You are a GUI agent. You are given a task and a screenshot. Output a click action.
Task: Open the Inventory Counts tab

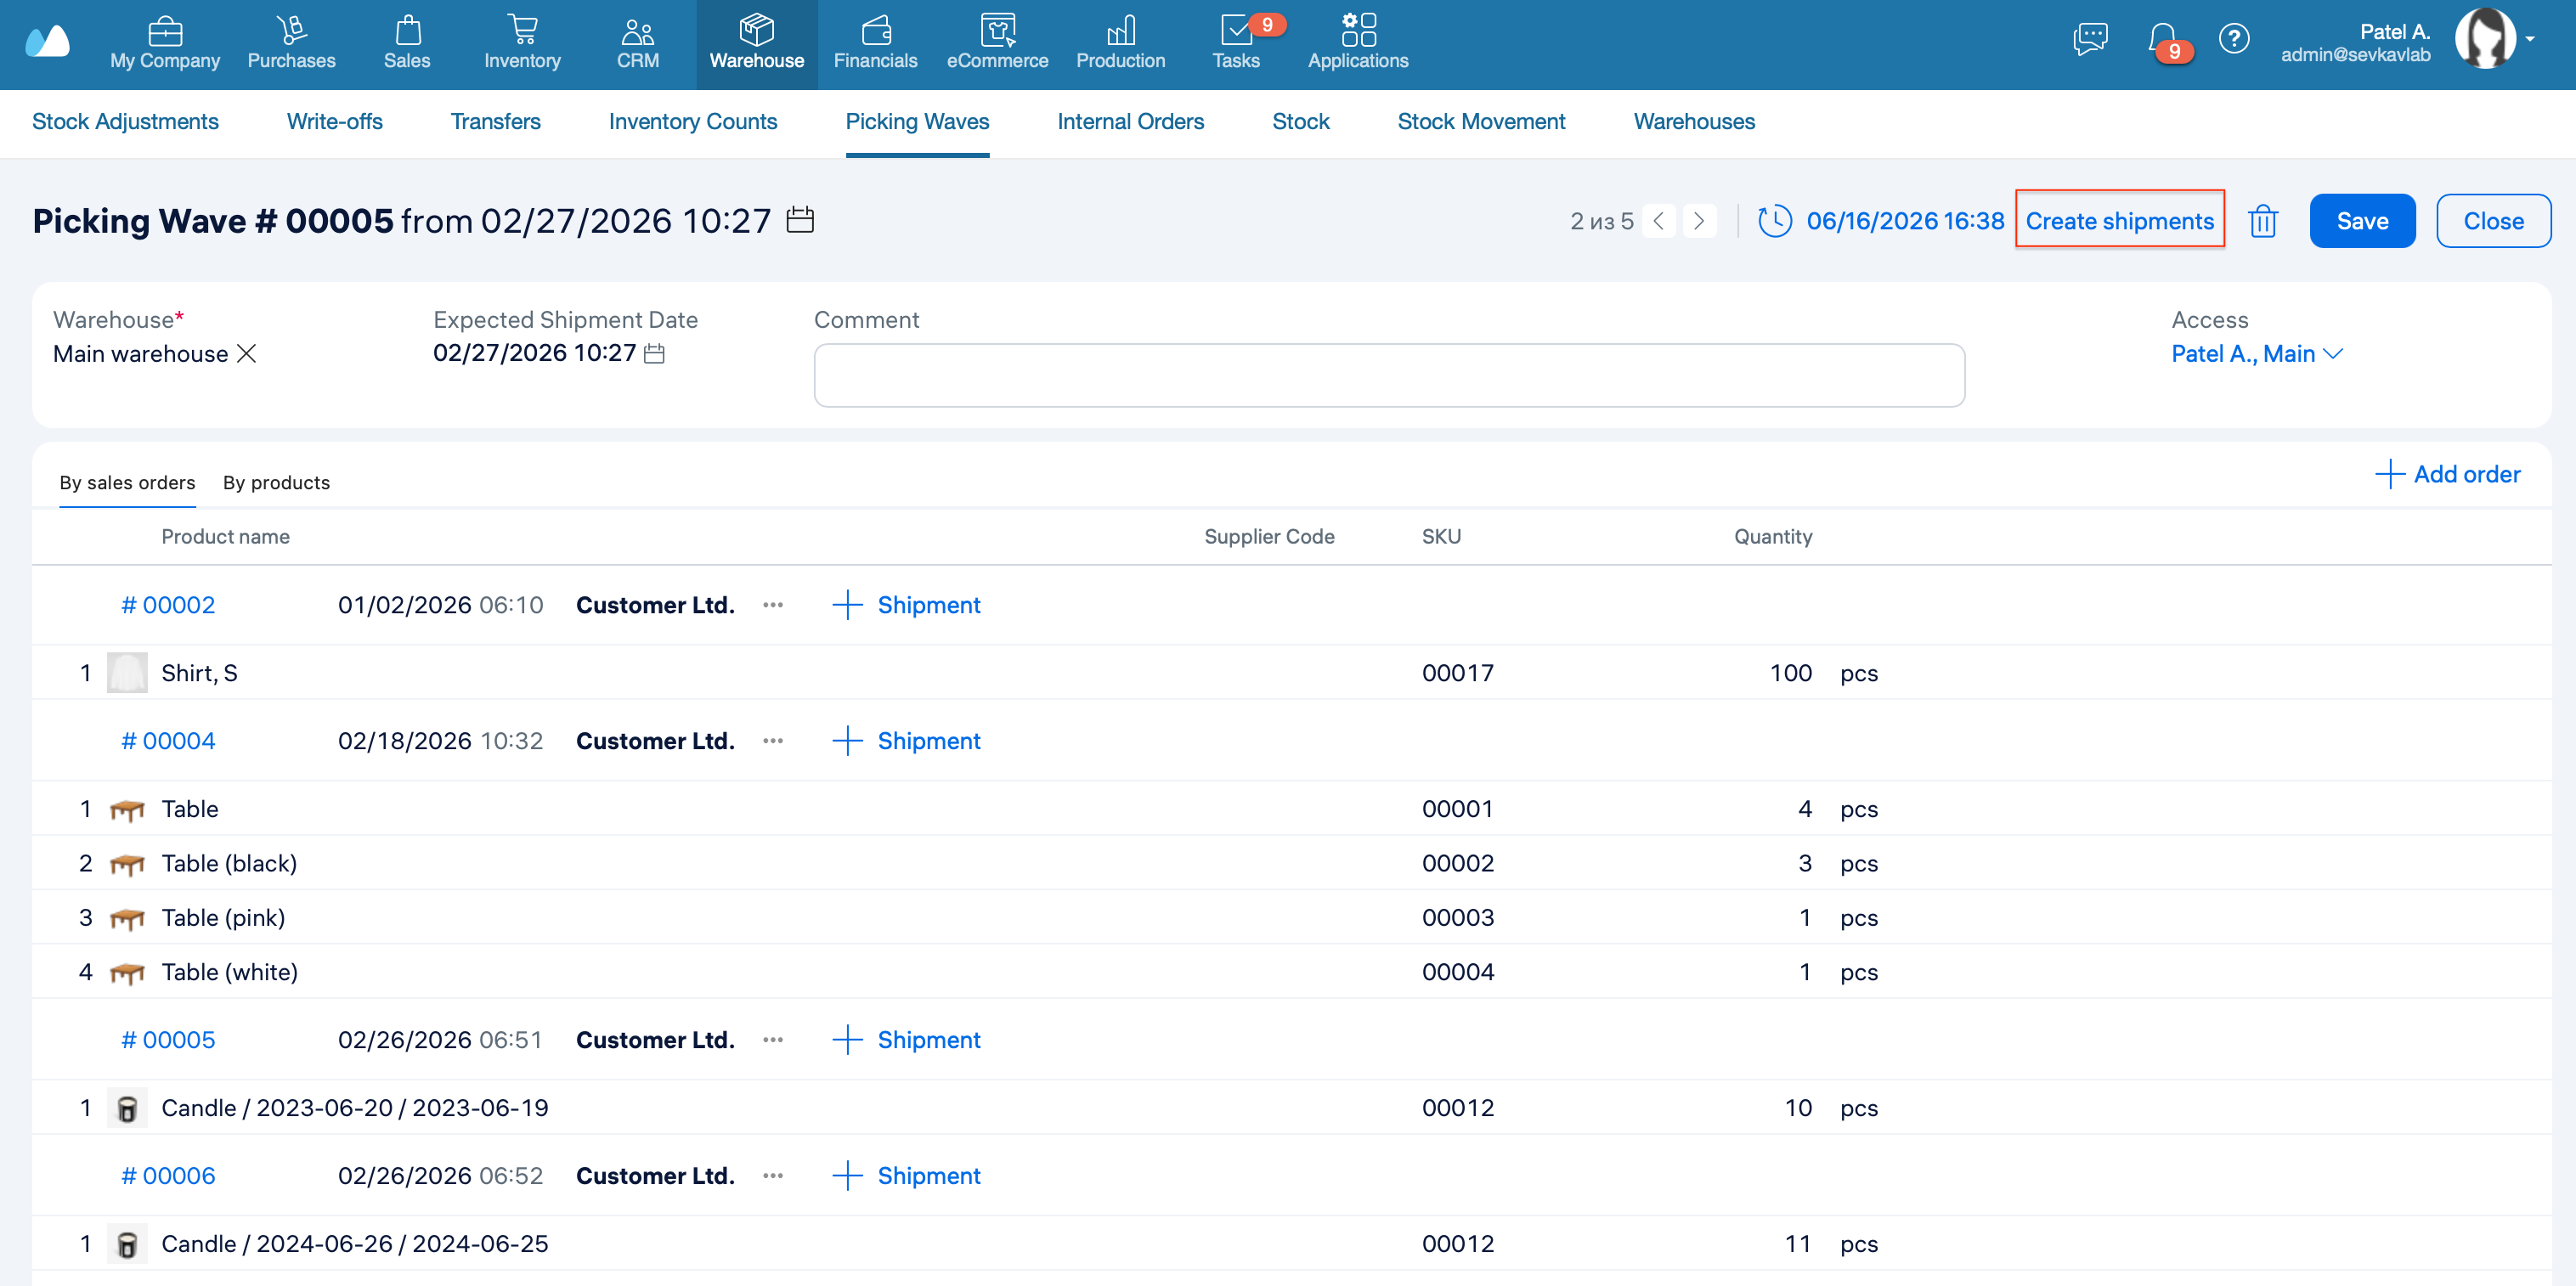coord(692,121)
